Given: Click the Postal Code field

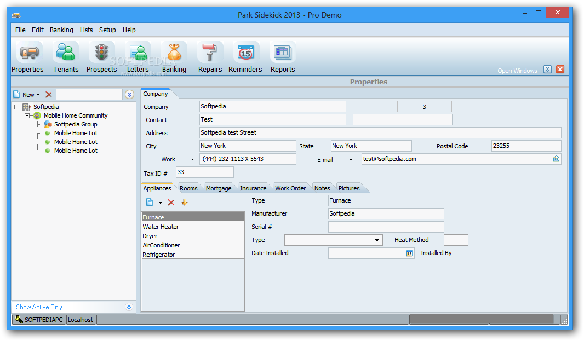Looking at the screenshot, I should tap(526, 146).
